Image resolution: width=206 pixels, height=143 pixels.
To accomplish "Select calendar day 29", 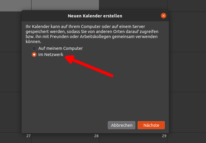I will tap(164, 136).
